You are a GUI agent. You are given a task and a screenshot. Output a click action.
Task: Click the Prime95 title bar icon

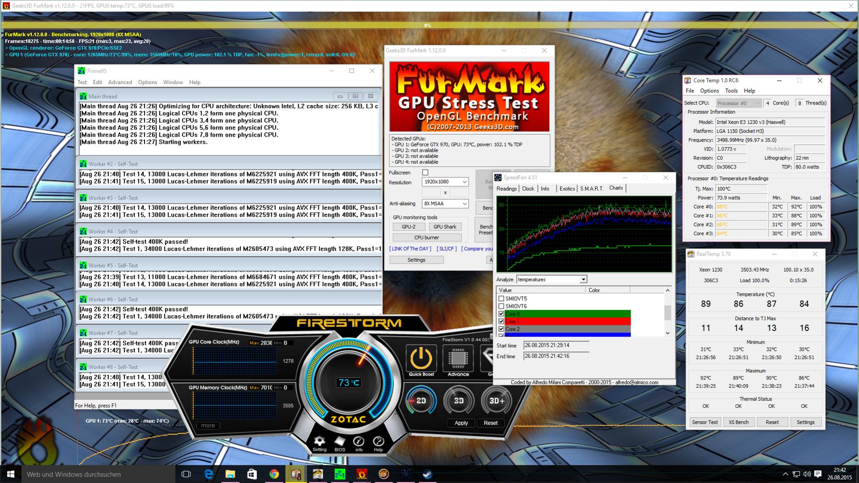pos(81,71)
